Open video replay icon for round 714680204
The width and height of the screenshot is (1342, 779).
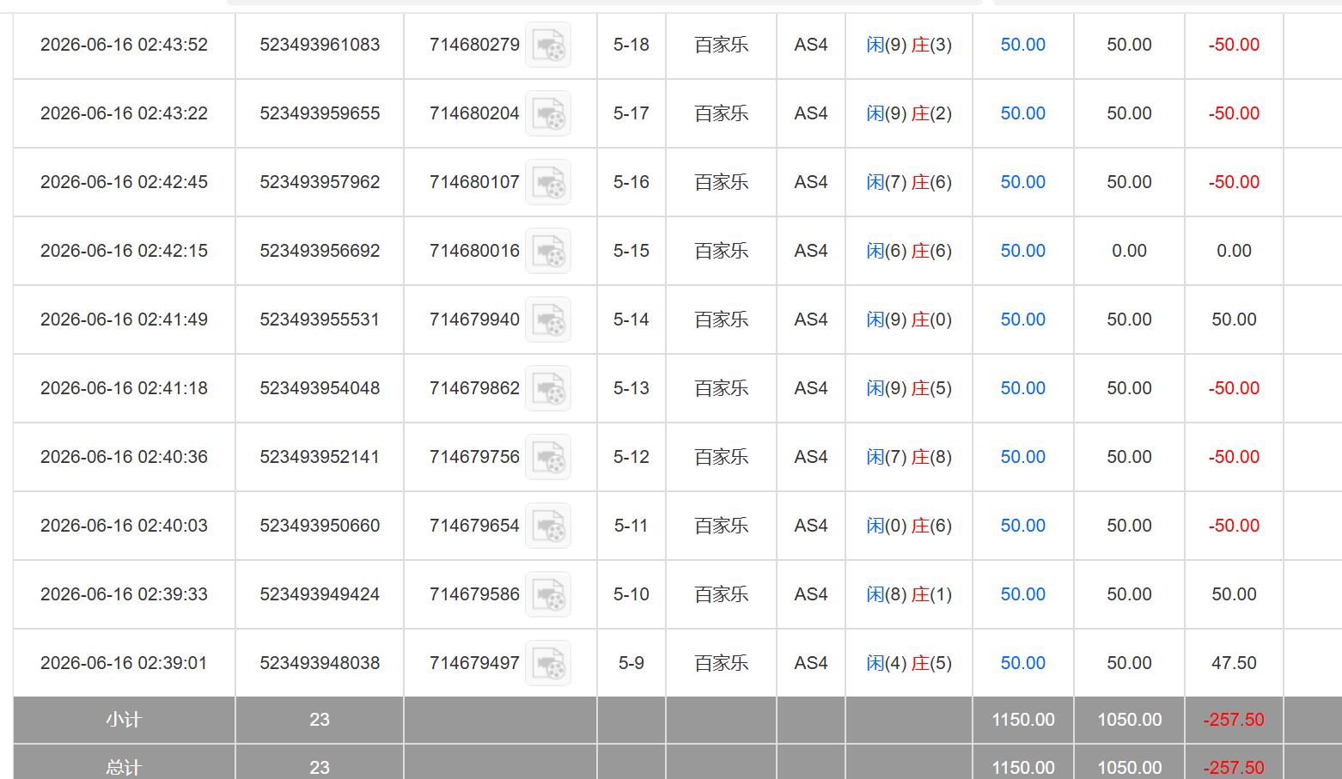pyautogui.click(x=548, y=113)
